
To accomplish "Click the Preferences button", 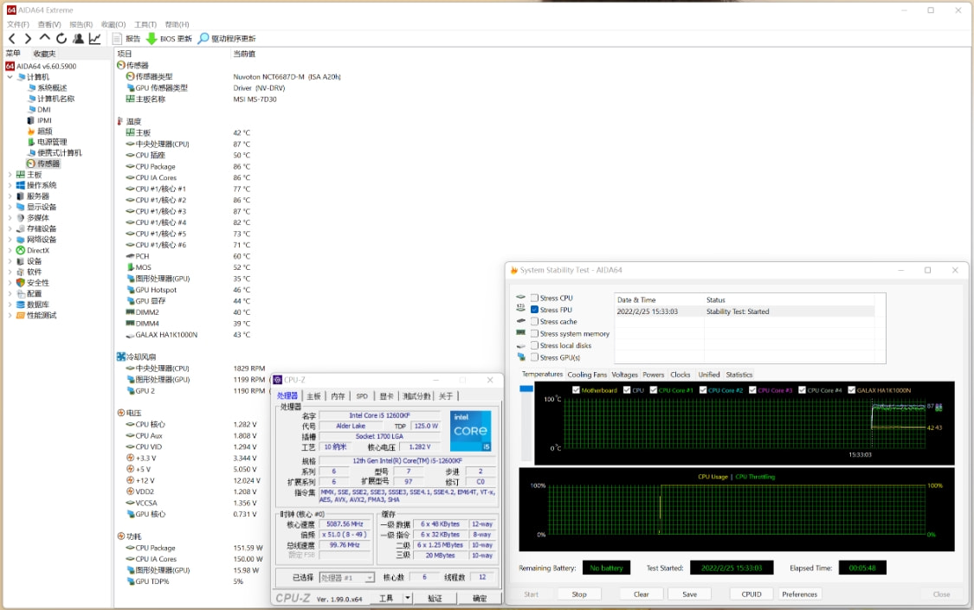I will coord(799,594).
